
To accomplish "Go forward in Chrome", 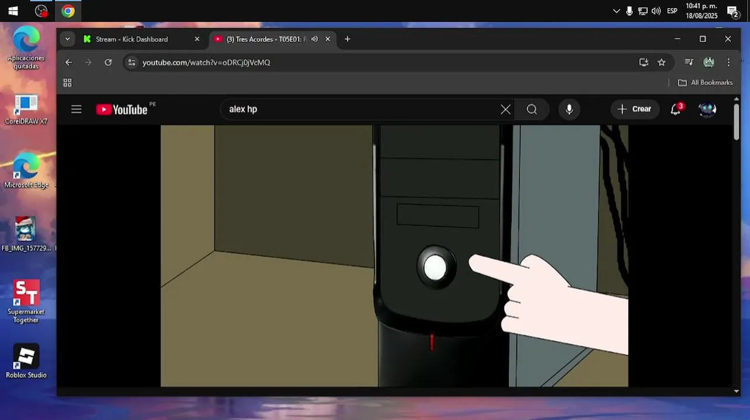I will click(88, 62).
